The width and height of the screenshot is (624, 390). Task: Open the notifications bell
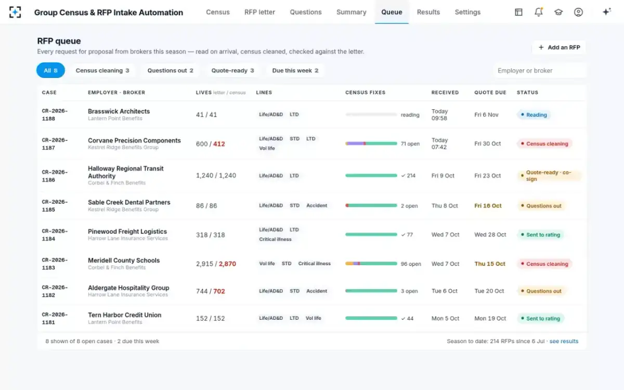click(539, 12)
